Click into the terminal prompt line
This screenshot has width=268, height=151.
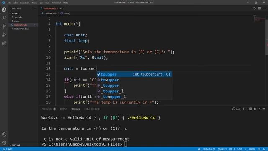(84, 144)
